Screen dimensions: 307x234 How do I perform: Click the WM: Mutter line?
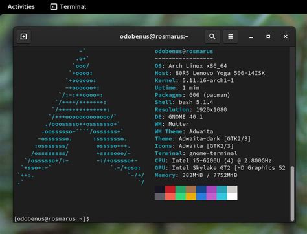coord(172,124)
